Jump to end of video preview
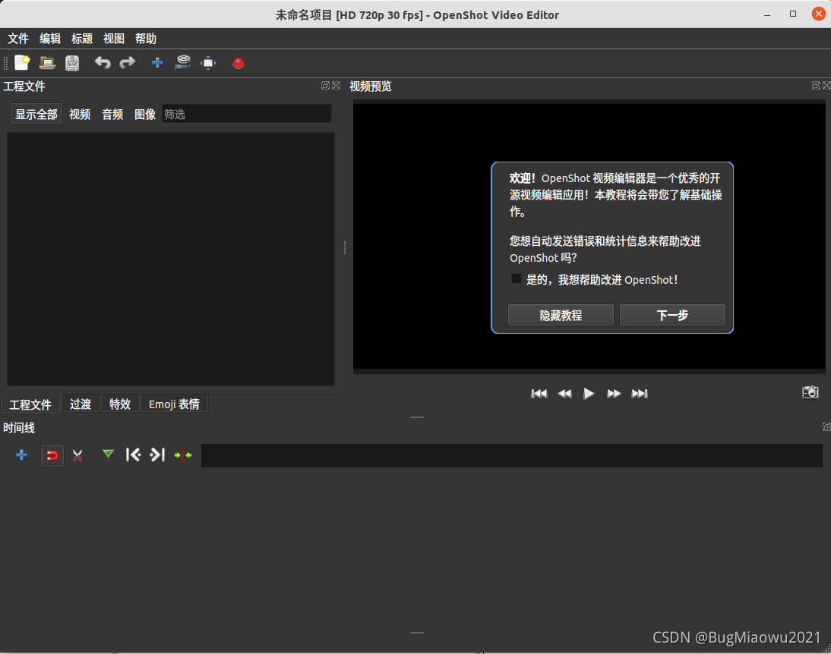The image size is (831, 654). 640,394
